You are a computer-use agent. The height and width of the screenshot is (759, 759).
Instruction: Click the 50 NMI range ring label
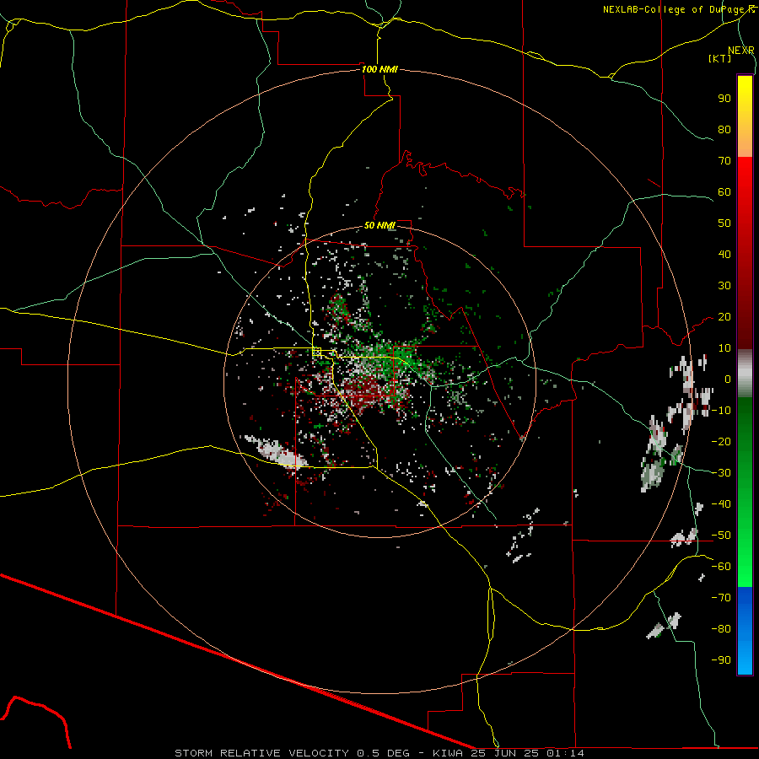tap(379, 225)
